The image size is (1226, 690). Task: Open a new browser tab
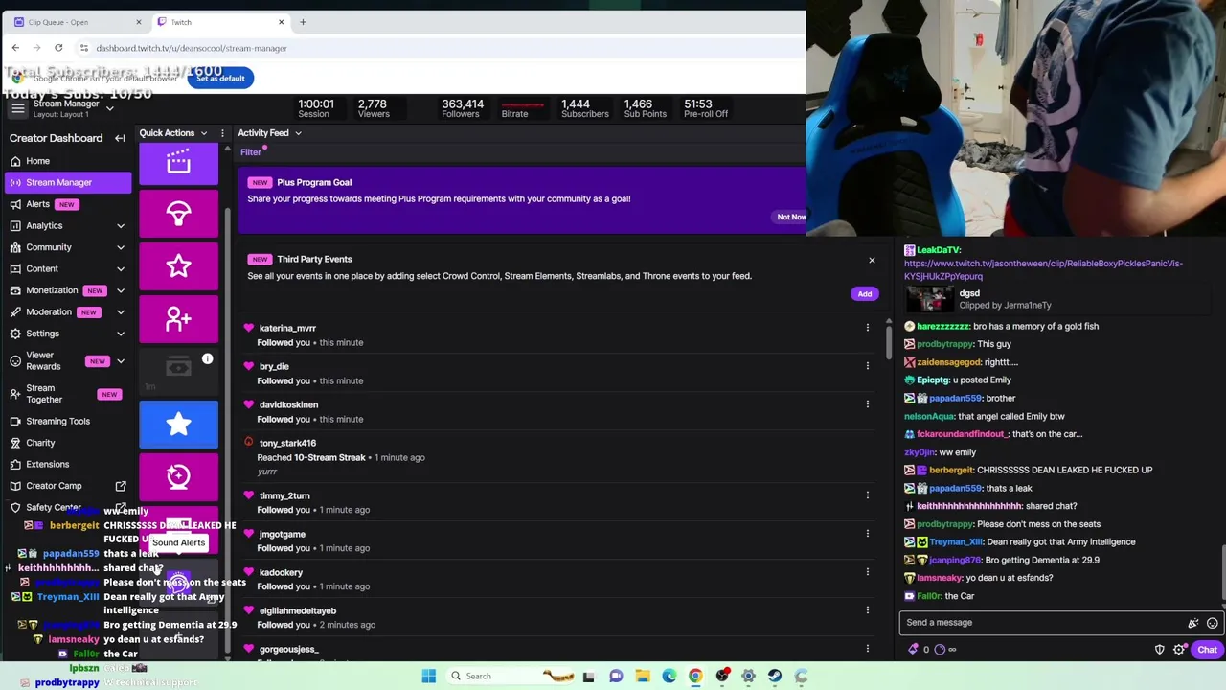pos(303,22)
